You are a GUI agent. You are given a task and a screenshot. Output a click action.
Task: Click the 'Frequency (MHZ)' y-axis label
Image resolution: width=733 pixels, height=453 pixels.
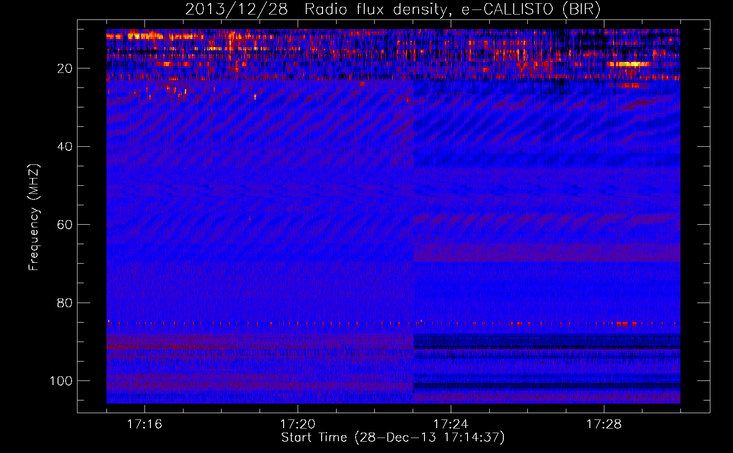point(34,217)
